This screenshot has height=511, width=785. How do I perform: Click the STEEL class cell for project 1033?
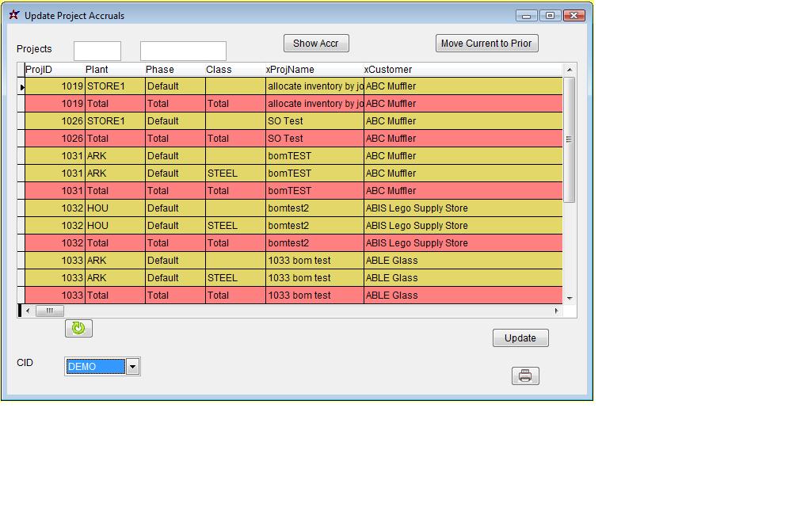pyautogui.click(x=223, y=278)
